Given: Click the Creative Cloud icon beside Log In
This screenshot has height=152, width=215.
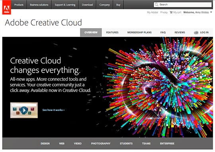Looking at the screenshot, I should pos(196,33).
